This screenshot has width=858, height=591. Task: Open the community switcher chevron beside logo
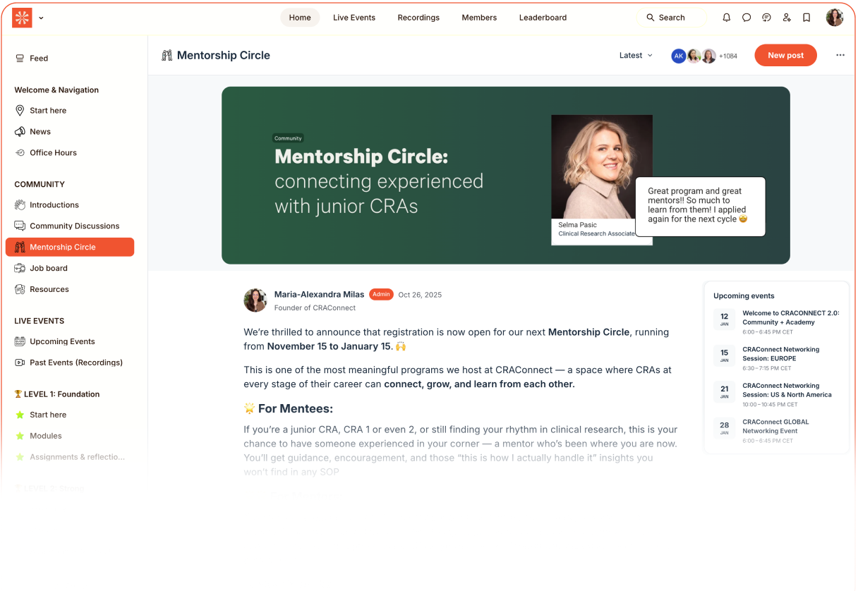point(41,18)
